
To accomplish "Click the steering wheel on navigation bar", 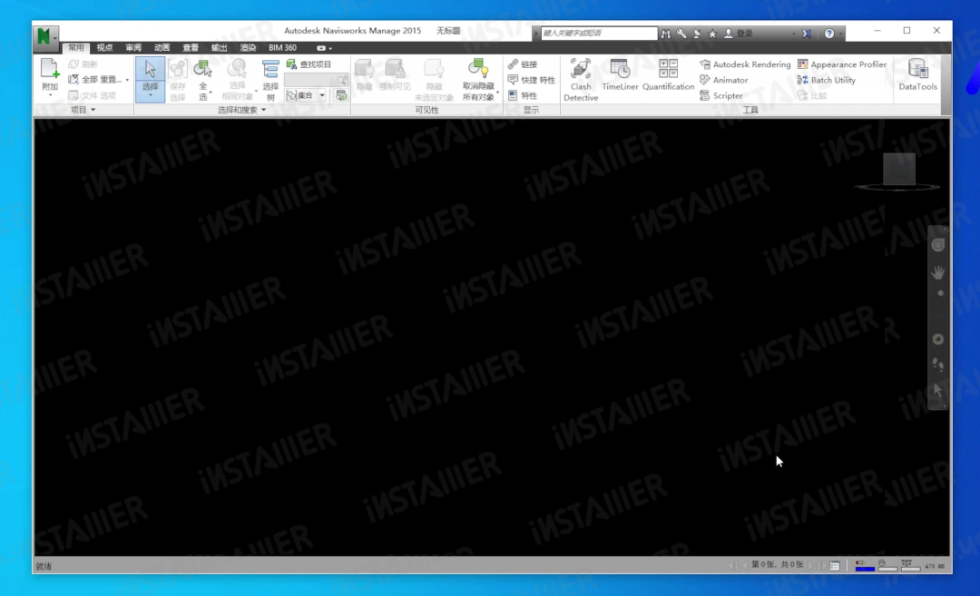I will [x=938, y=245].
